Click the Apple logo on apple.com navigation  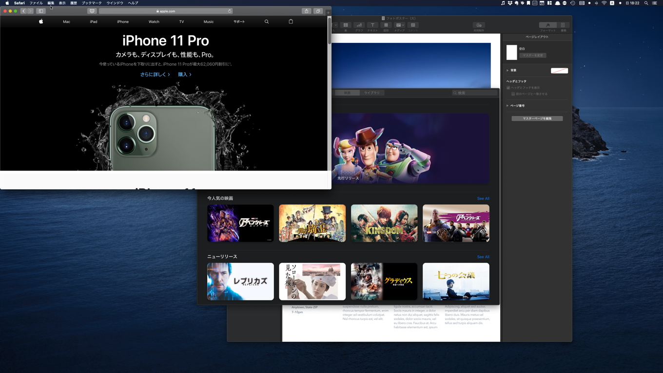[x=41, y=21]
